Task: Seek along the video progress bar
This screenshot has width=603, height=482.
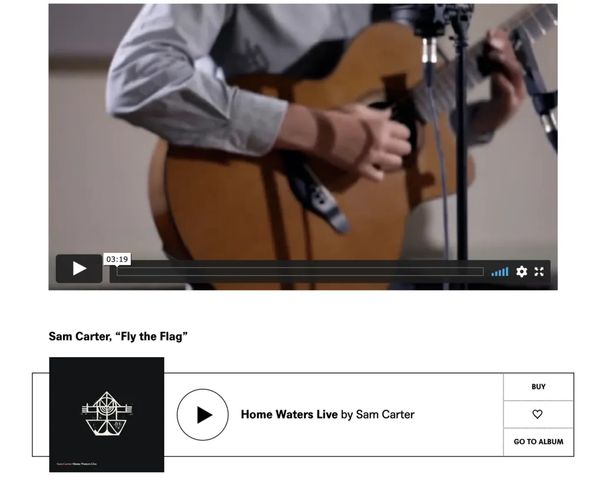Action: 300,272
